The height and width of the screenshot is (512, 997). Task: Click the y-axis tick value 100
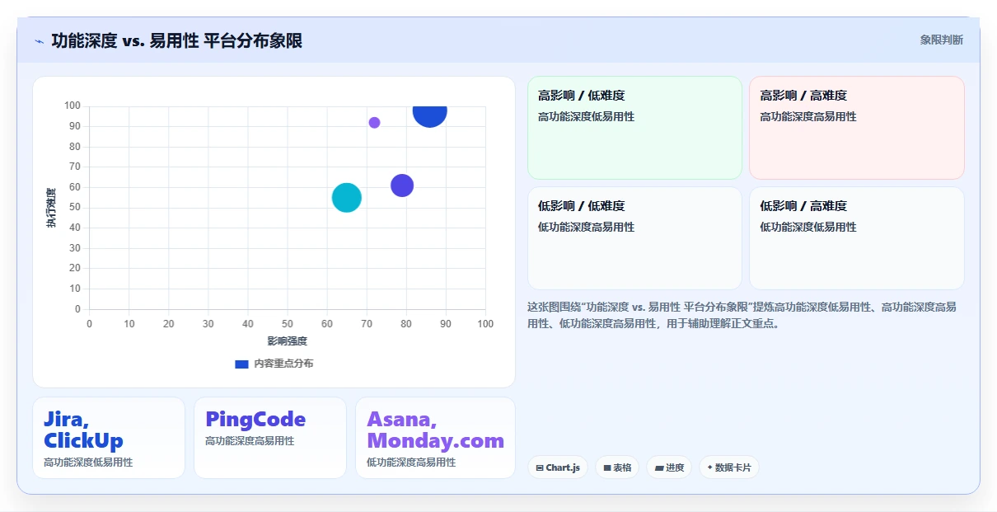73,106
